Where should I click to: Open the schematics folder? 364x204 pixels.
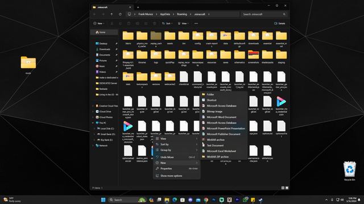point(239,57)
